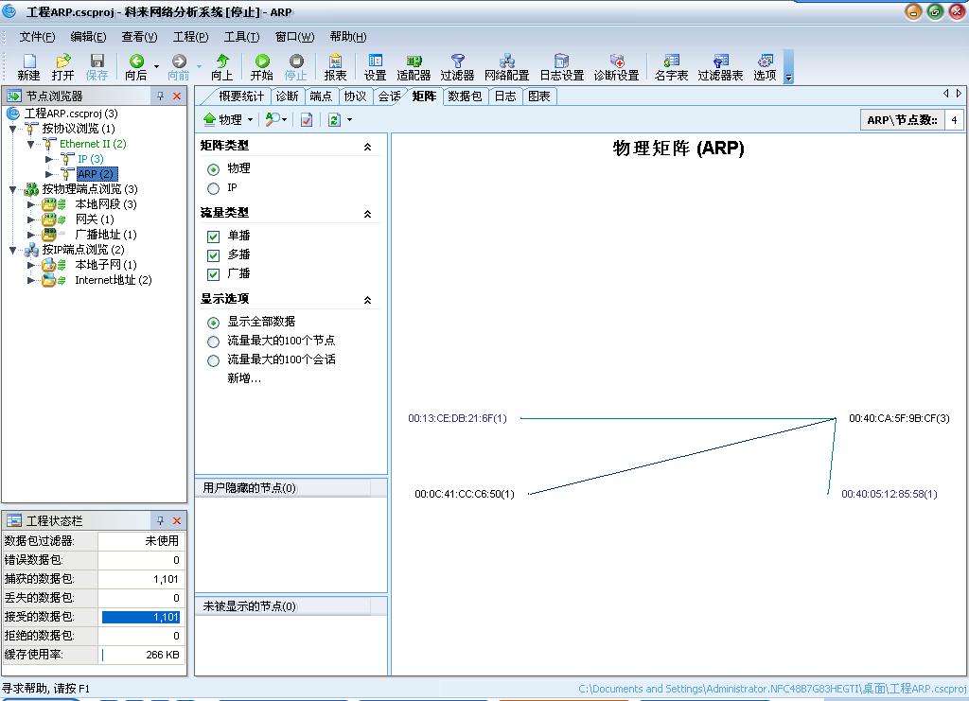
Task: Open the 报表 (Report) tool
Action: click(335, 66)
